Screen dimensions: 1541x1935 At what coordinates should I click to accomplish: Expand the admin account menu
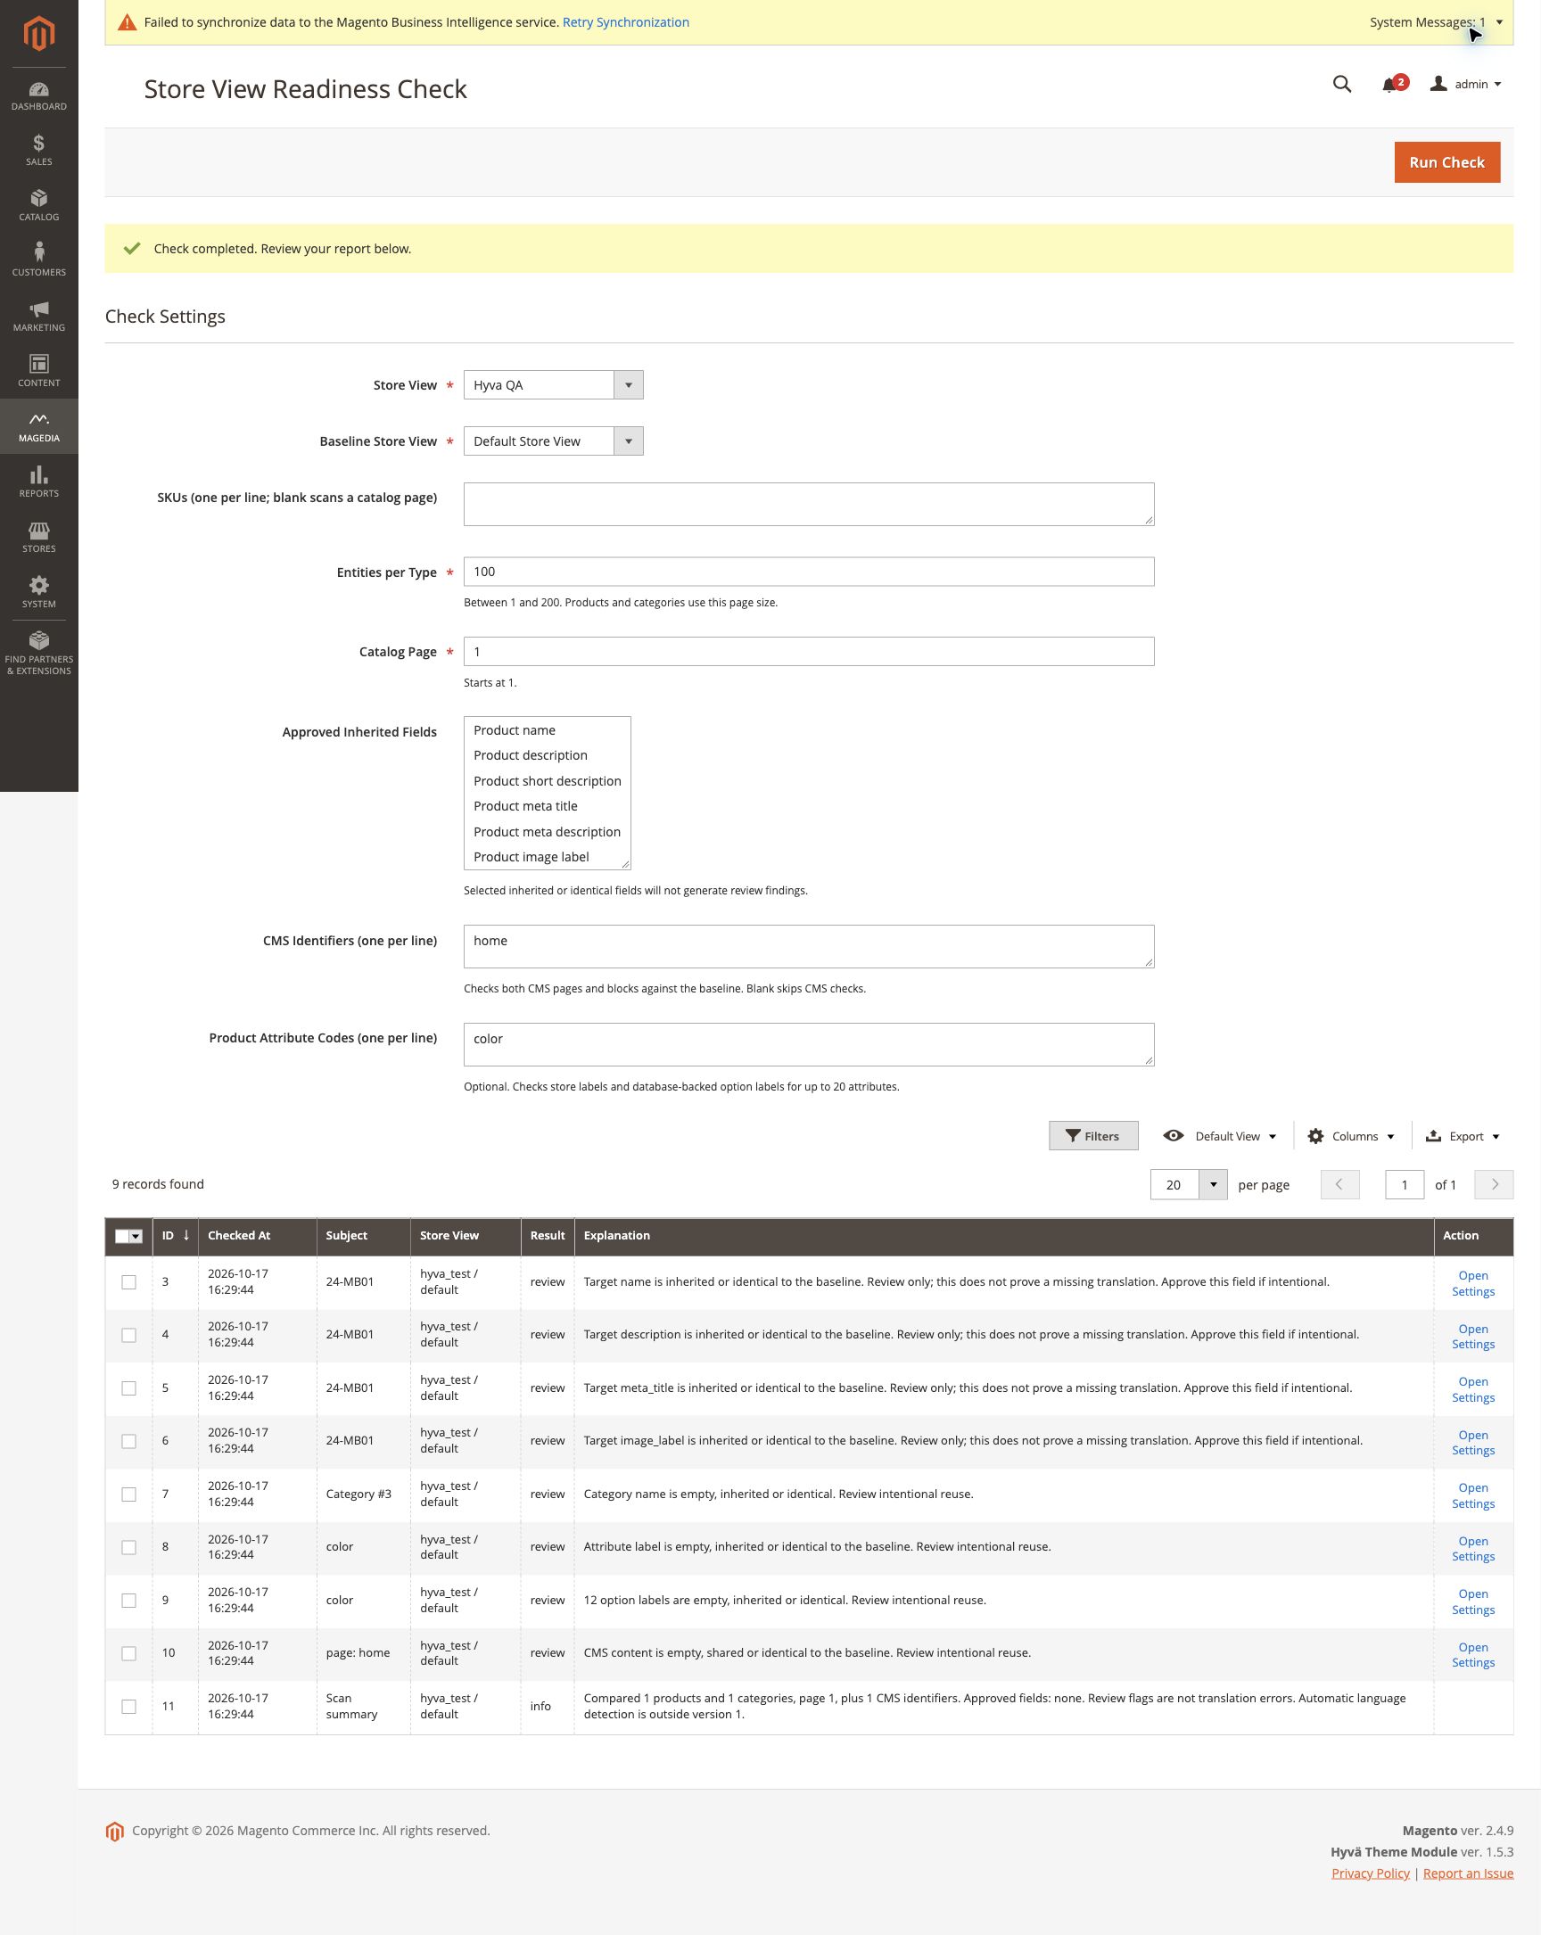(1465, 85)
